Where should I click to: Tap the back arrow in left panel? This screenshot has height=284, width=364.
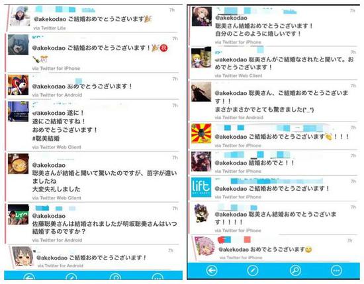[x=29, y=277]
